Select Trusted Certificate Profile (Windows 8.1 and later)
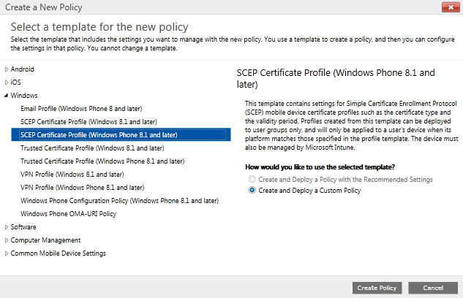The image size is (463, 298). [92, 148]
